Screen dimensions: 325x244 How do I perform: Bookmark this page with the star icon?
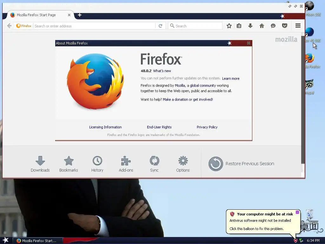[x=229, y=26]
